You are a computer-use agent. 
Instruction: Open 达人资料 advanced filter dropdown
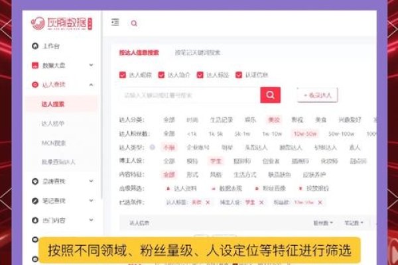click(x=182, y=188)
